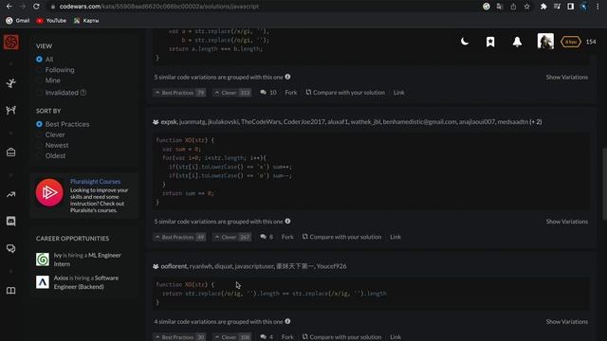
Task: Click the Pluralsight play logo
Action: point(49,192)
